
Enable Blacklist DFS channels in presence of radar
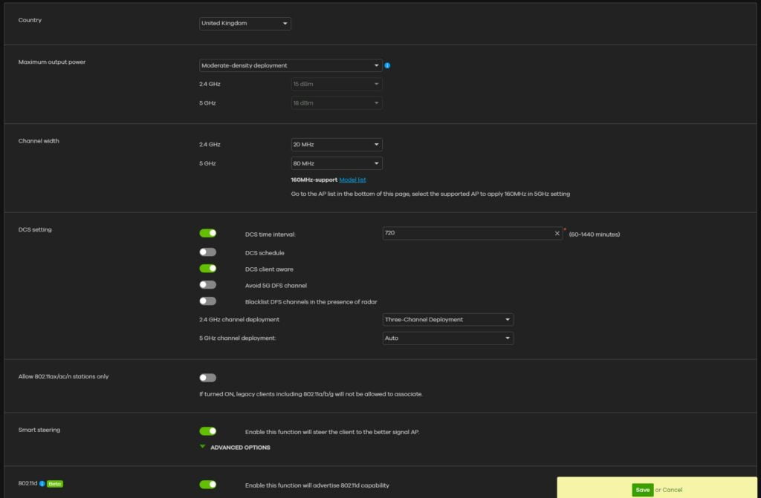coord(207,301)
